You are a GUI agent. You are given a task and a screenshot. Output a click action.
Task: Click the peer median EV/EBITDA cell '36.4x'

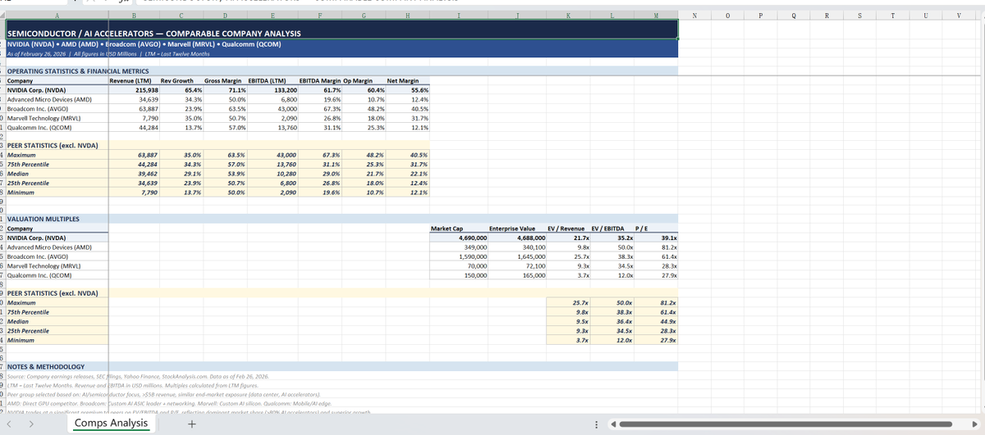pyautogui.click(x=612, y=321)
